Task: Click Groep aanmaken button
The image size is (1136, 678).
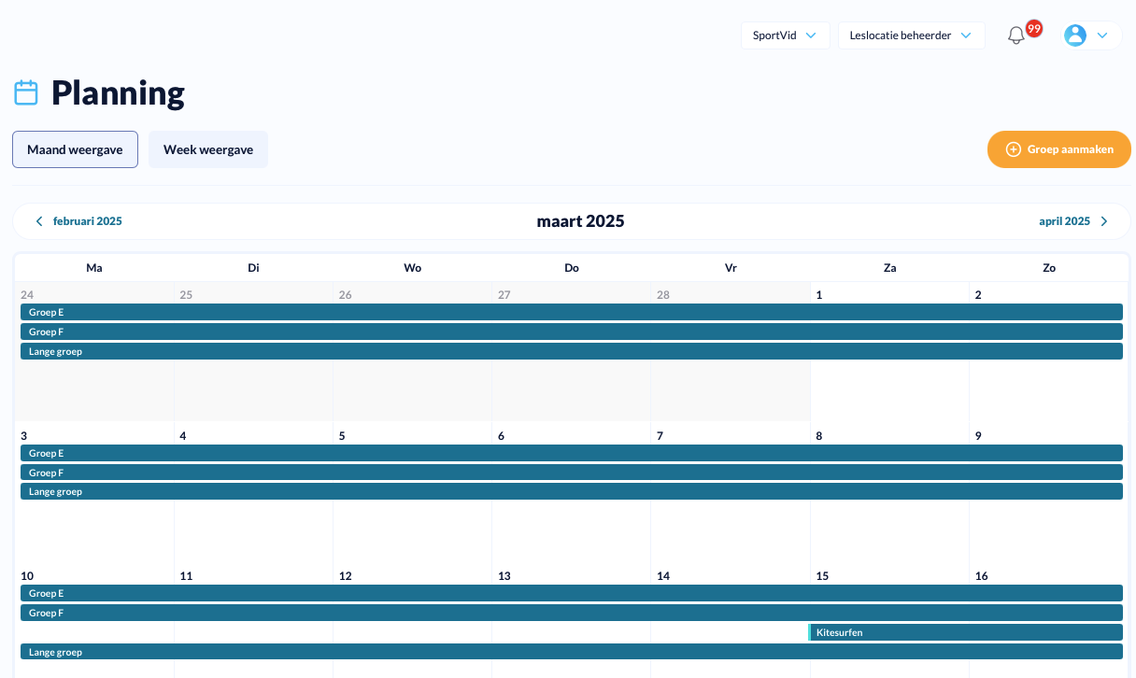Action: [x=1059, y=149]
